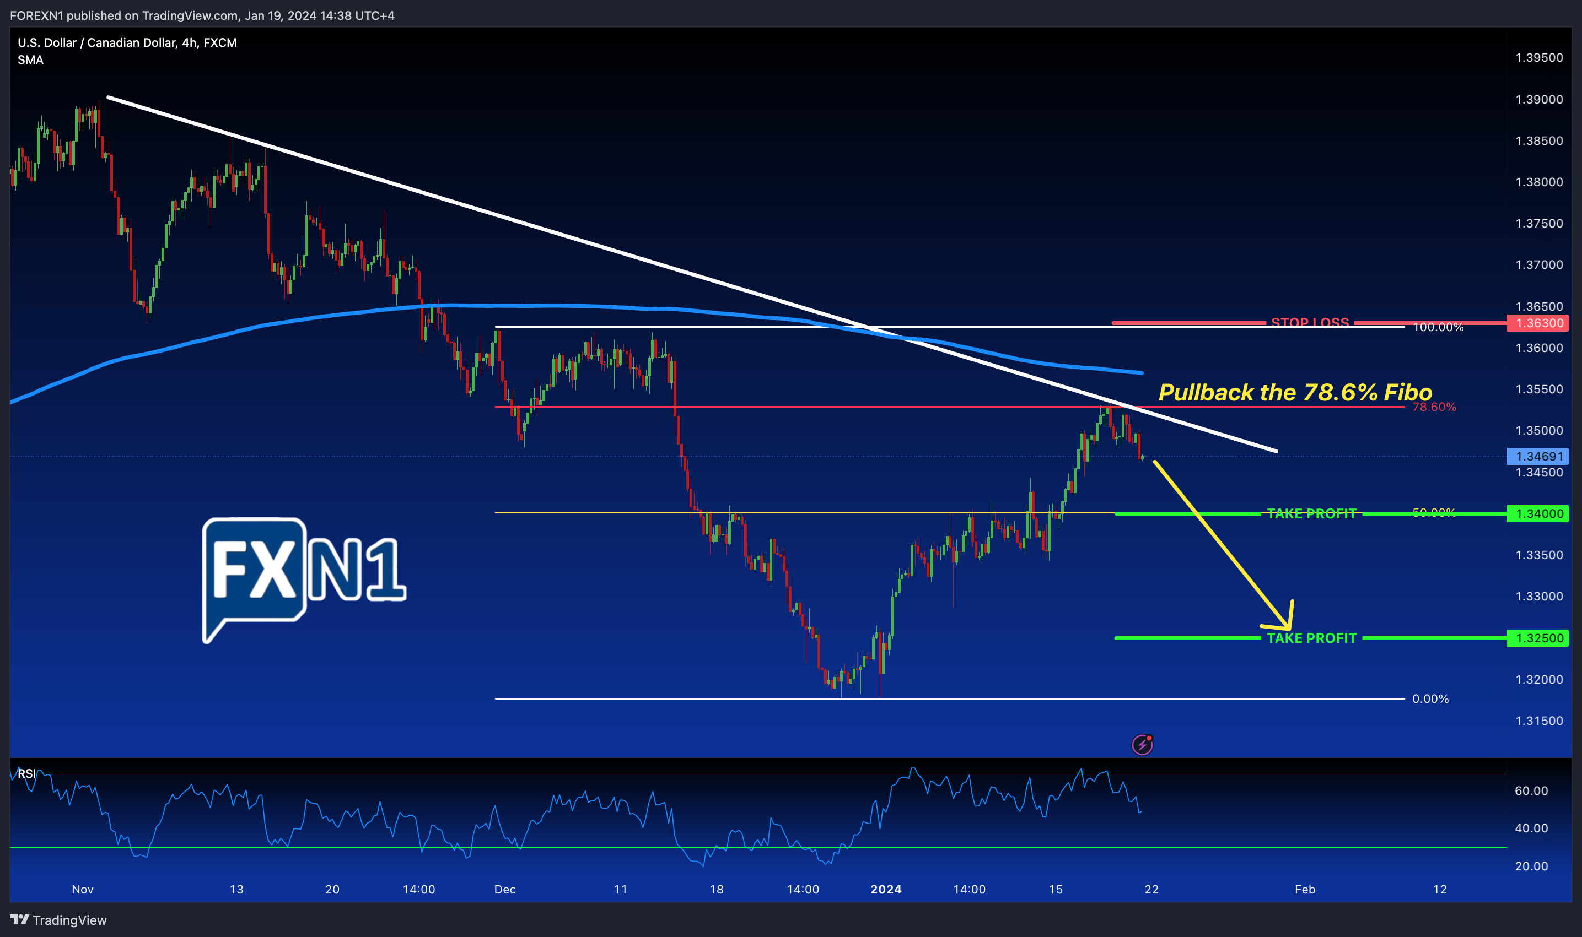Image resolution: width=1582 pixels, height=937 pixels.
Task: Click the SMA indicator label
Action: pos(30,60)
